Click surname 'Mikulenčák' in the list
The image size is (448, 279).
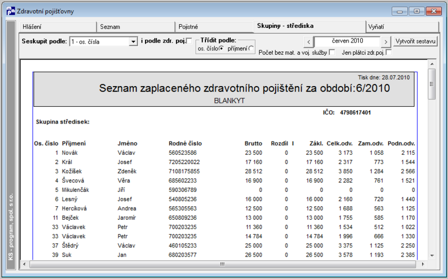(x=76, y=190)
